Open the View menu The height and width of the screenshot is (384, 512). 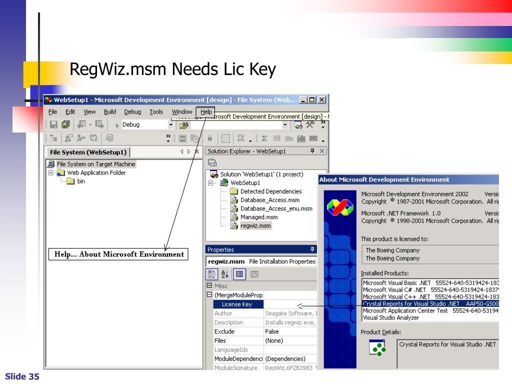89,112
